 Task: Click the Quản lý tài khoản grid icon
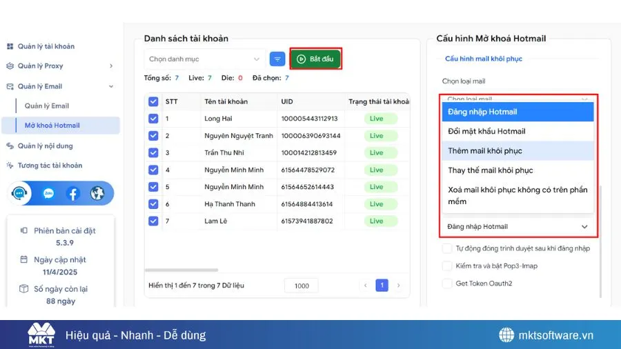pos(10,46)
